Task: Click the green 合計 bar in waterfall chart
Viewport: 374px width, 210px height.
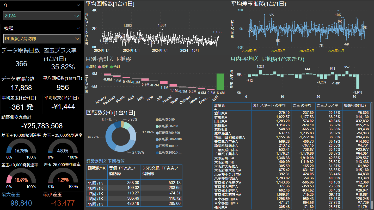Action: click(x=220, y=82)
